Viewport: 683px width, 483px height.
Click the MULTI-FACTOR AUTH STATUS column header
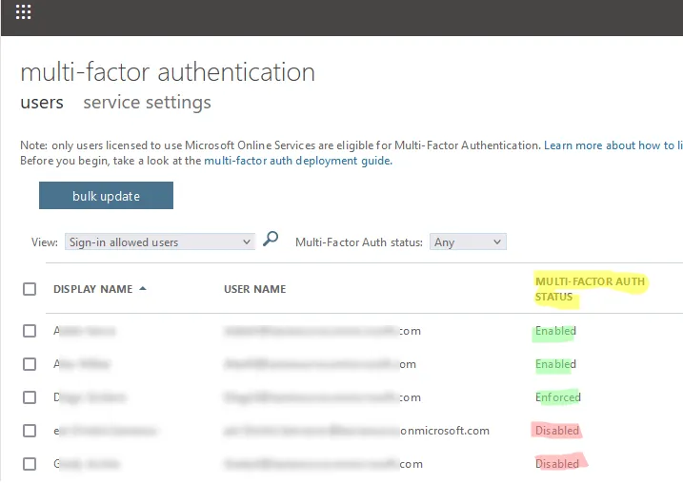[x=590, y=289]
